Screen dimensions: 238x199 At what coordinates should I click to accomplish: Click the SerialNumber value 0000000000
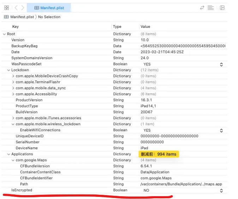(152, 142)
